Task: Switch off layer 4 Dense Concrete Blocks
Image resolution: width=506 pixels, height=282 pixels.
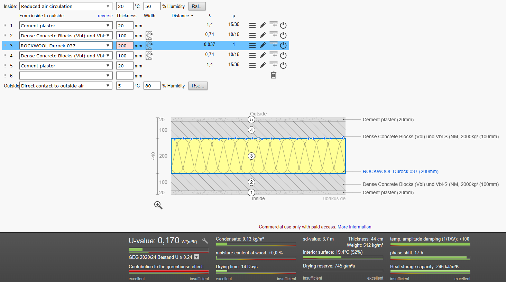Action: coord(283,55)
